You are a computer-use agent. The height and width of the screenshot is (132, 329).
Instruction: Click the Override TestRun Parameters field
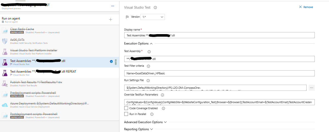tap(220, 102)
